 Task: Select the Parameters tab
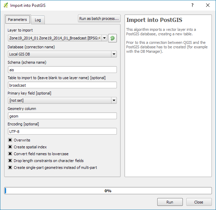point(17,20)
